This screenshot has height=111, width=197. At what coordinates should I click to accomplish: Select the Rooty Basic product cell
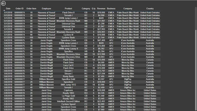coord(68,76)
